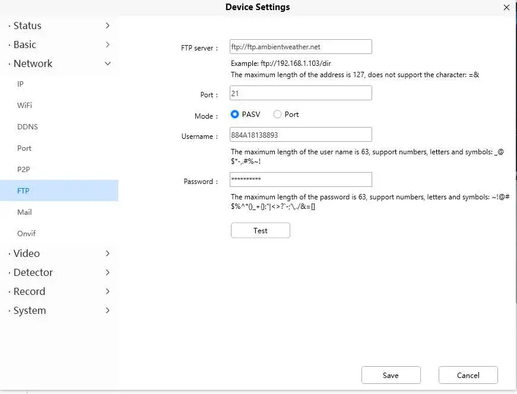Save the FTP settings
This screenshot has height=394, width=517.
[391, 375]
